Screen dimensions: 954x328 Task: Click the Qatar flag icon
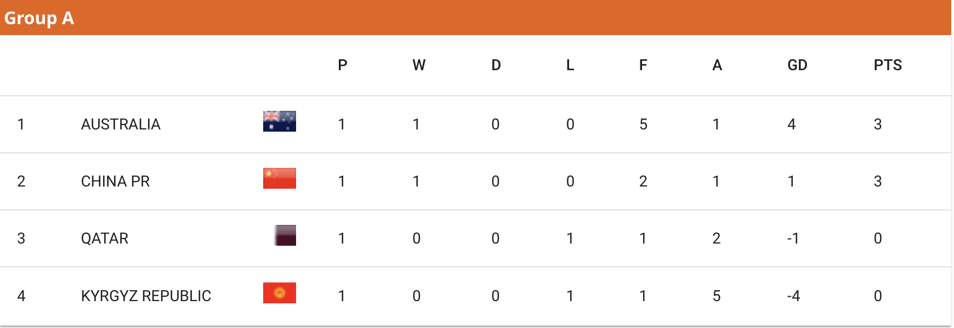[285, 235]
